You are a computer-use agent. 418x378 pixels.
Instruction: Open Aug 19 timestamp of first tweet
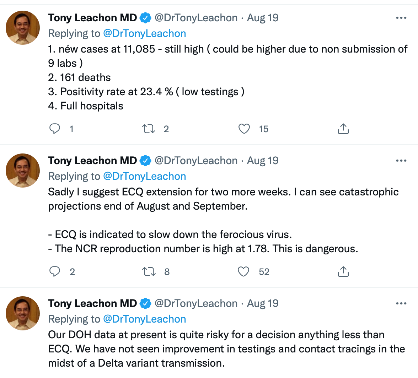[263, 18]
